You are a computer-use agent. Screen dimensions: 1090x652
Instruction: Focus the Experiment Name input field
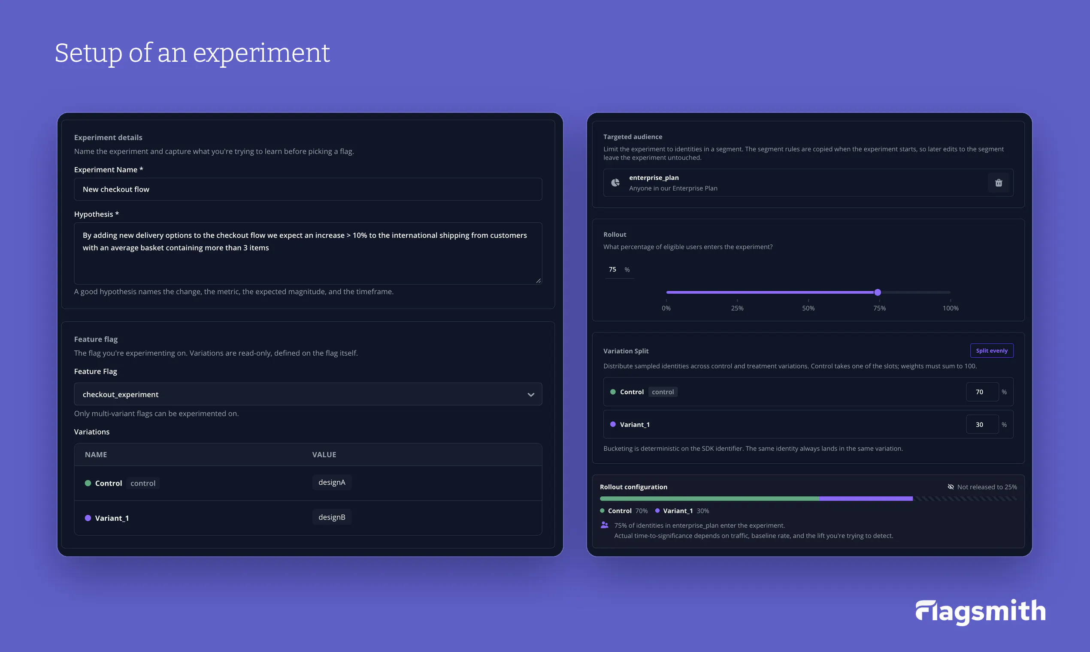coord(308,189)
